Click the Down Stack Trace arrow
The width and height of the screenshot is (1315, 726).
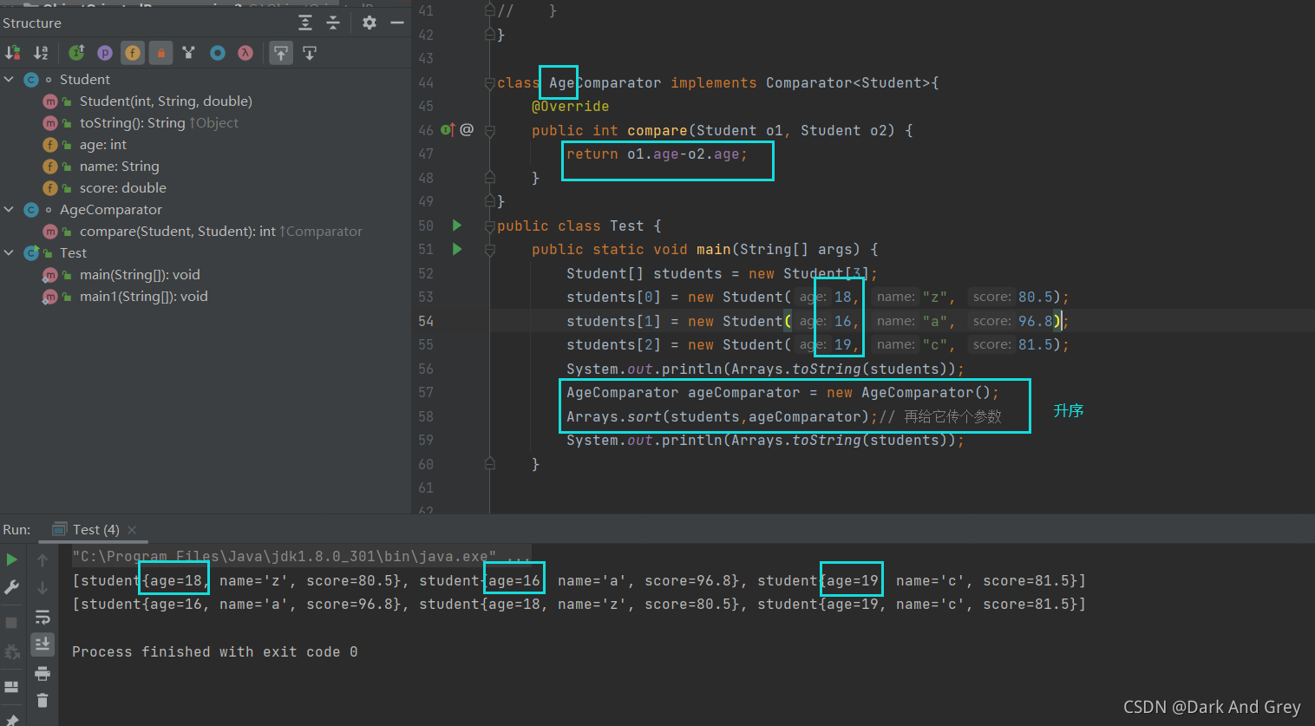43,587
